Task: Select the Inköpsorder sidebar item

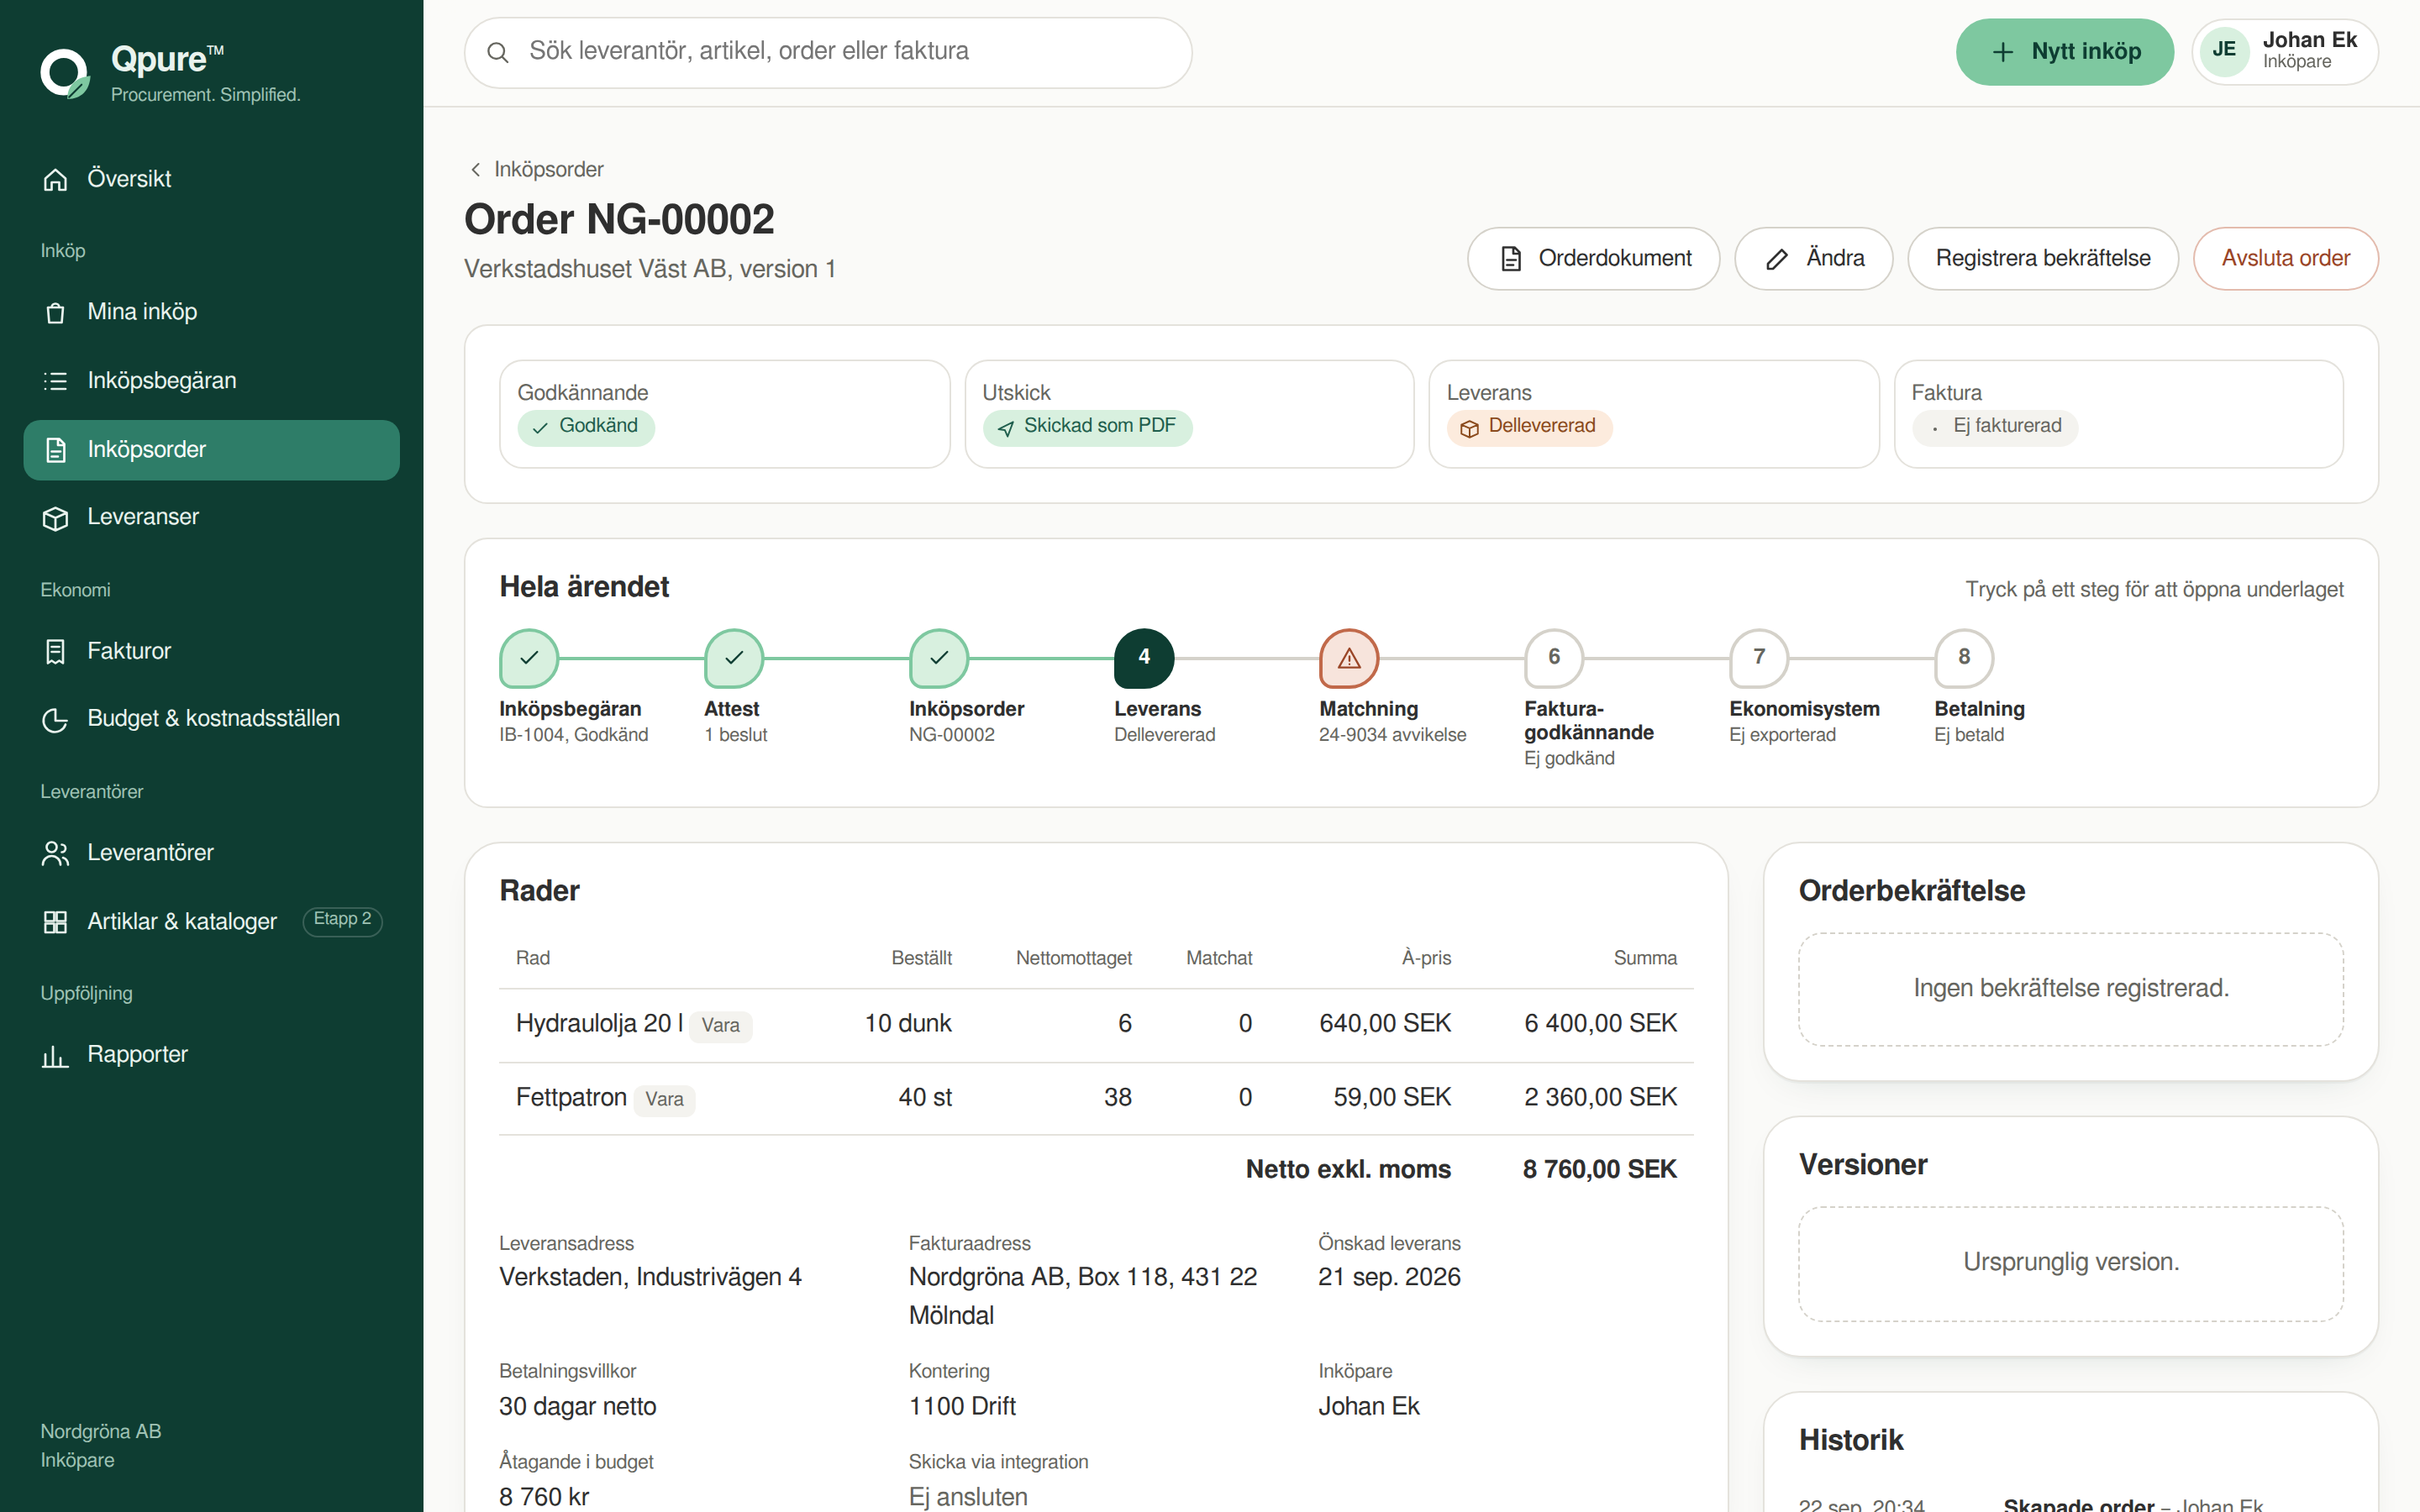Action: (x=211, y=450)
